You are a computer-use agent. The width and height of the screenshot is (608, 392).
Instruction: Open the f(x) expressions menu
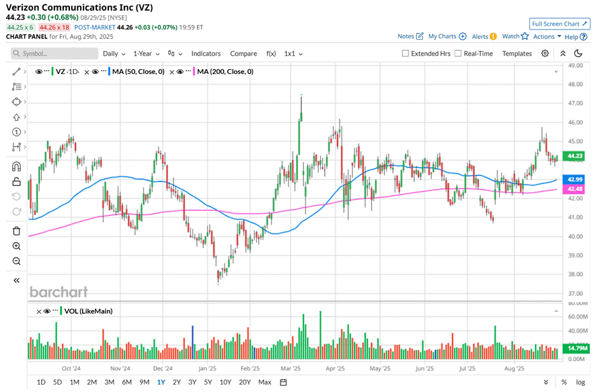(271, 54)
